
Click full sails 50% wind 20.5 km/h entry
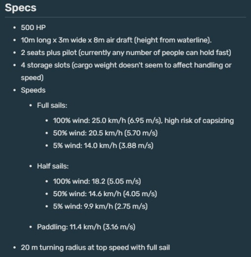click(x=105, y=133)
